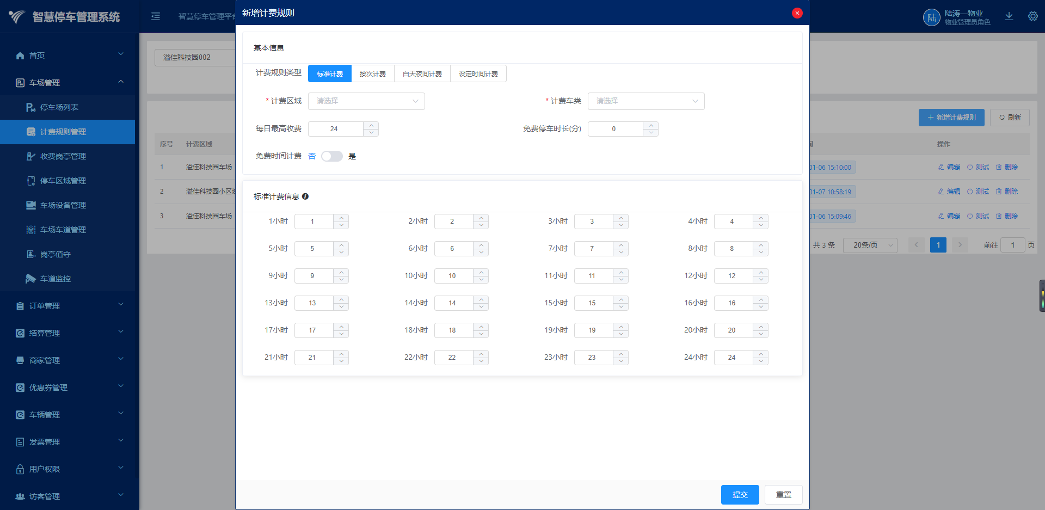Submit the form with 提交 button
The width and height of the screenshot is (1045, 510).
pyautogui.click(x=740, y=495)
